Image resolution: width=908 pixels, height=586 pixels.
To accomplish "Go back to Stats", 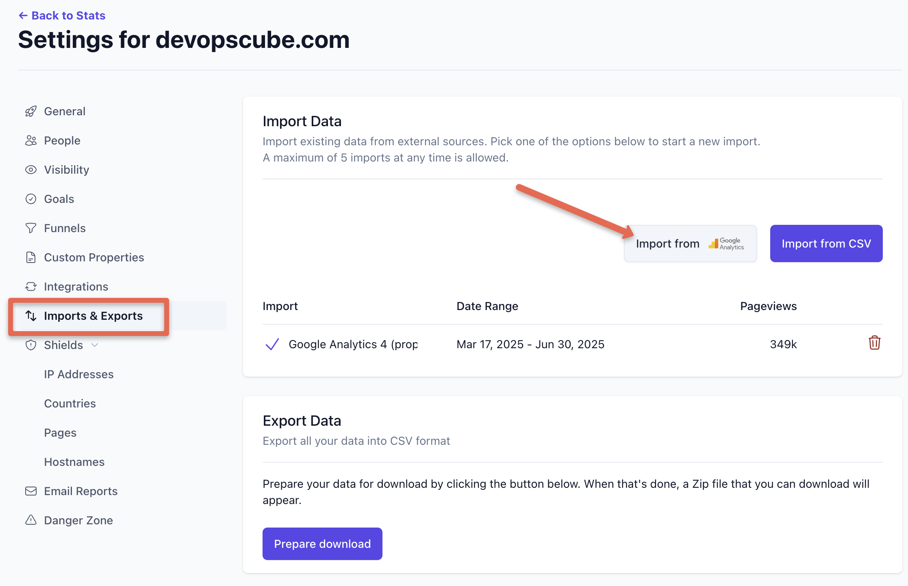I will pyautogui.click(x=62, y=15).
